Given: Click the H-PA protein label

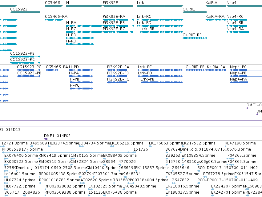Looking at the screenshot, I should [x=74, y=73].
